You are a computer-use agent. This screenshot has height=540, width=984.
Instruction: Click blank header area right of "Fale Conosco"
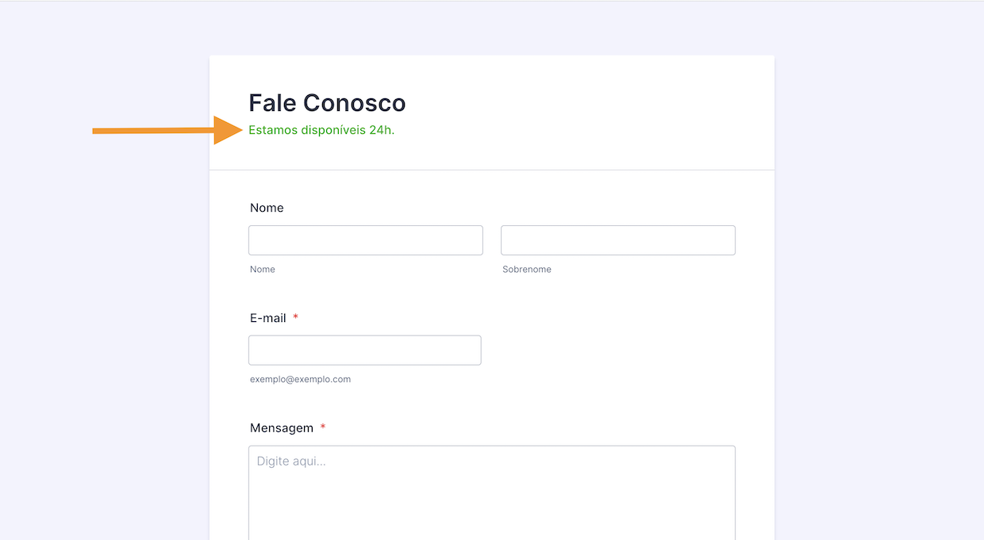click(x=595, y=103)
